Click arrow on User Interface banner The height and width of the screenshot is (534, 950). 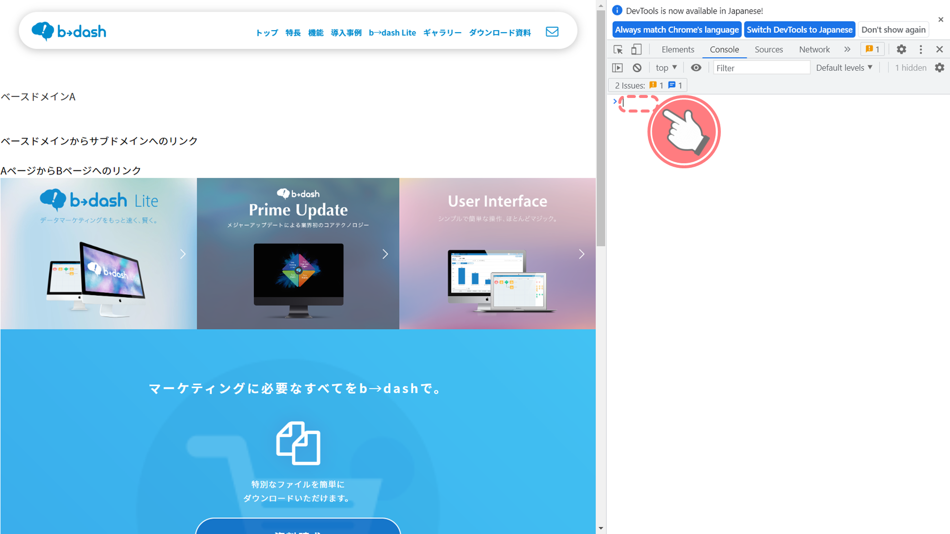tap(582, 254)
